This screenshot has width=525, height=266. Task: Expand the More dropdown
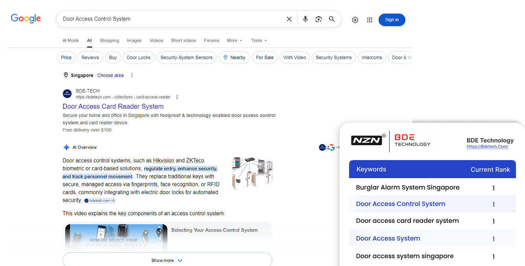[235, 40]
